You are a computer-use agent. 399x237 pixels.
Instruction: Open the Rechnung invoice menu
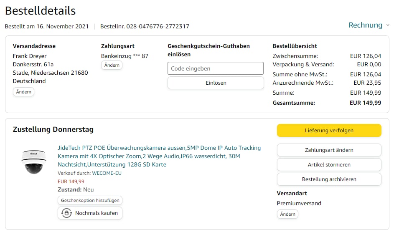pos(365,25)
